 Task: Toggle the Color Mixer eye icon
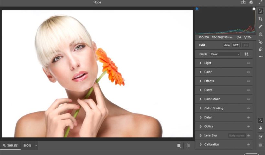pyautogui.click(x=249, y=99)
